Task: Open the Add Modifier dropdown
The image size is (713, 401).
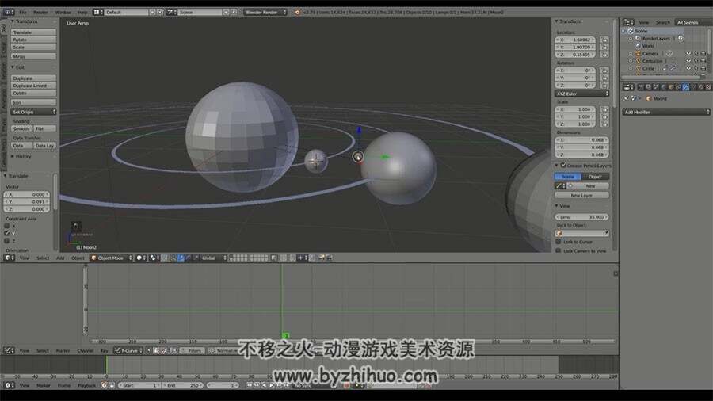Action: [666, 112]
